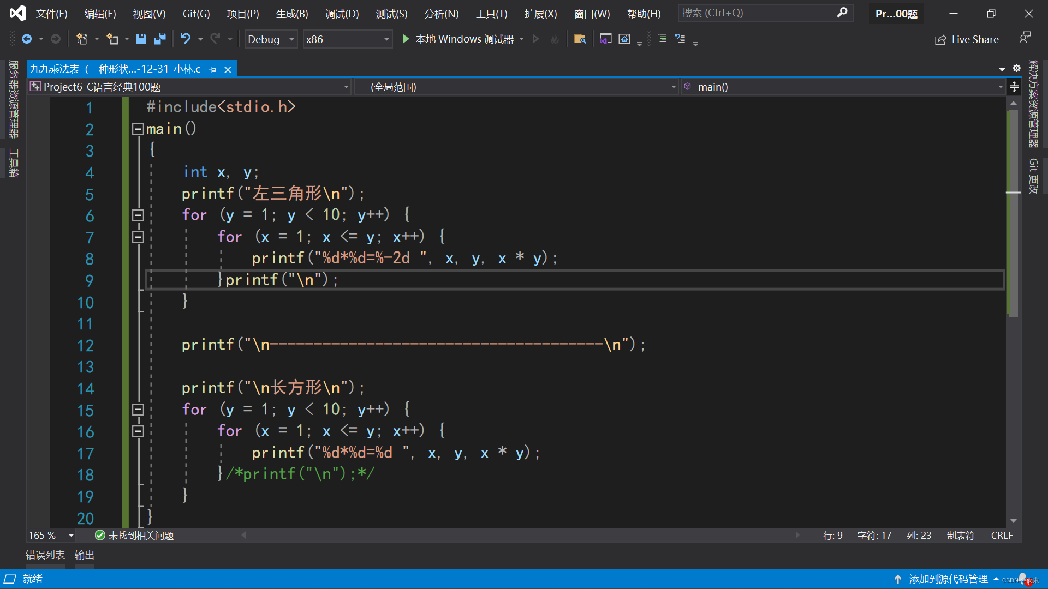Collapse the for loop on line 15

(x=138, y=410)
